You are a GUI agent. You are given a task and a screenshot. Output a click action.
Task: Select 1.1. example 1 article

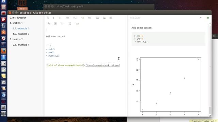coord(21,28)
